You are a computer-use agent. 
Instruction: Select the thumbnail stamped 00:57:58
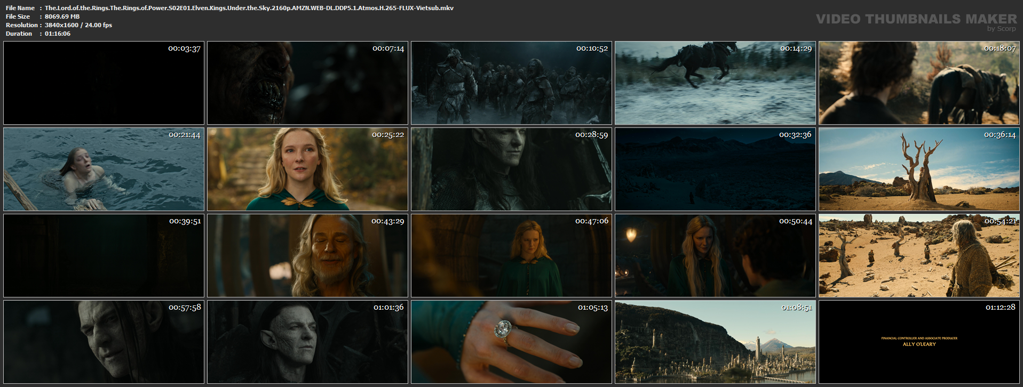104,342
